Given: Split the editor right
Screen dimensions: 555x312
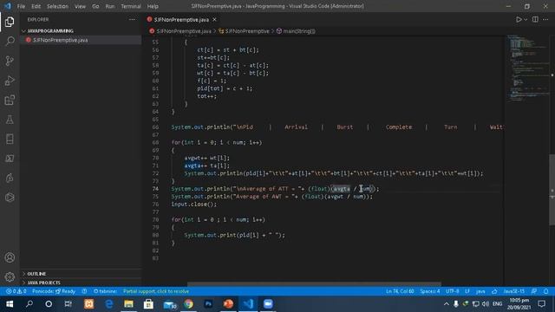Looking at the screenshot, I should 535,19.
